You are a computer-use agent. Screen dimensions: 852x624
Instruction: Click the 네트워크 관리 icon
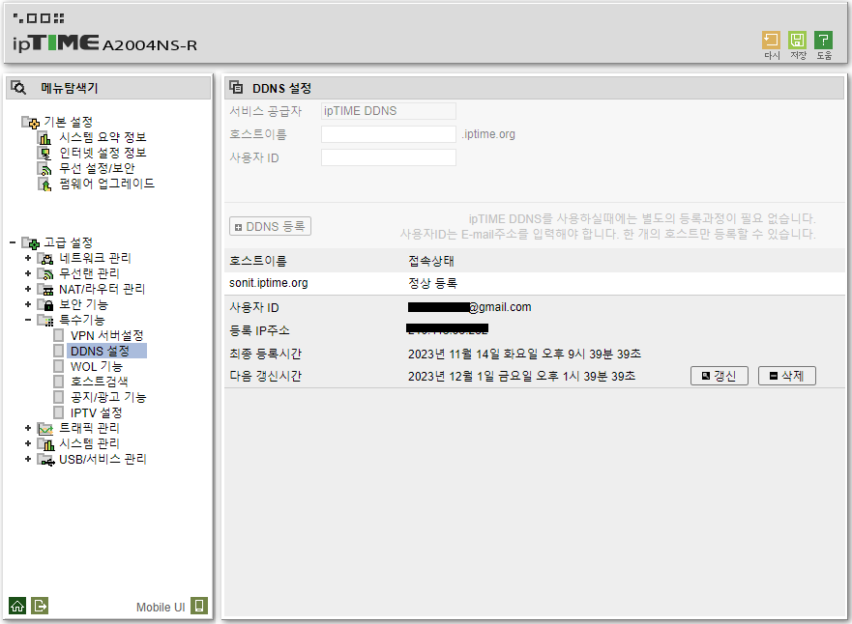pos(45,258)
